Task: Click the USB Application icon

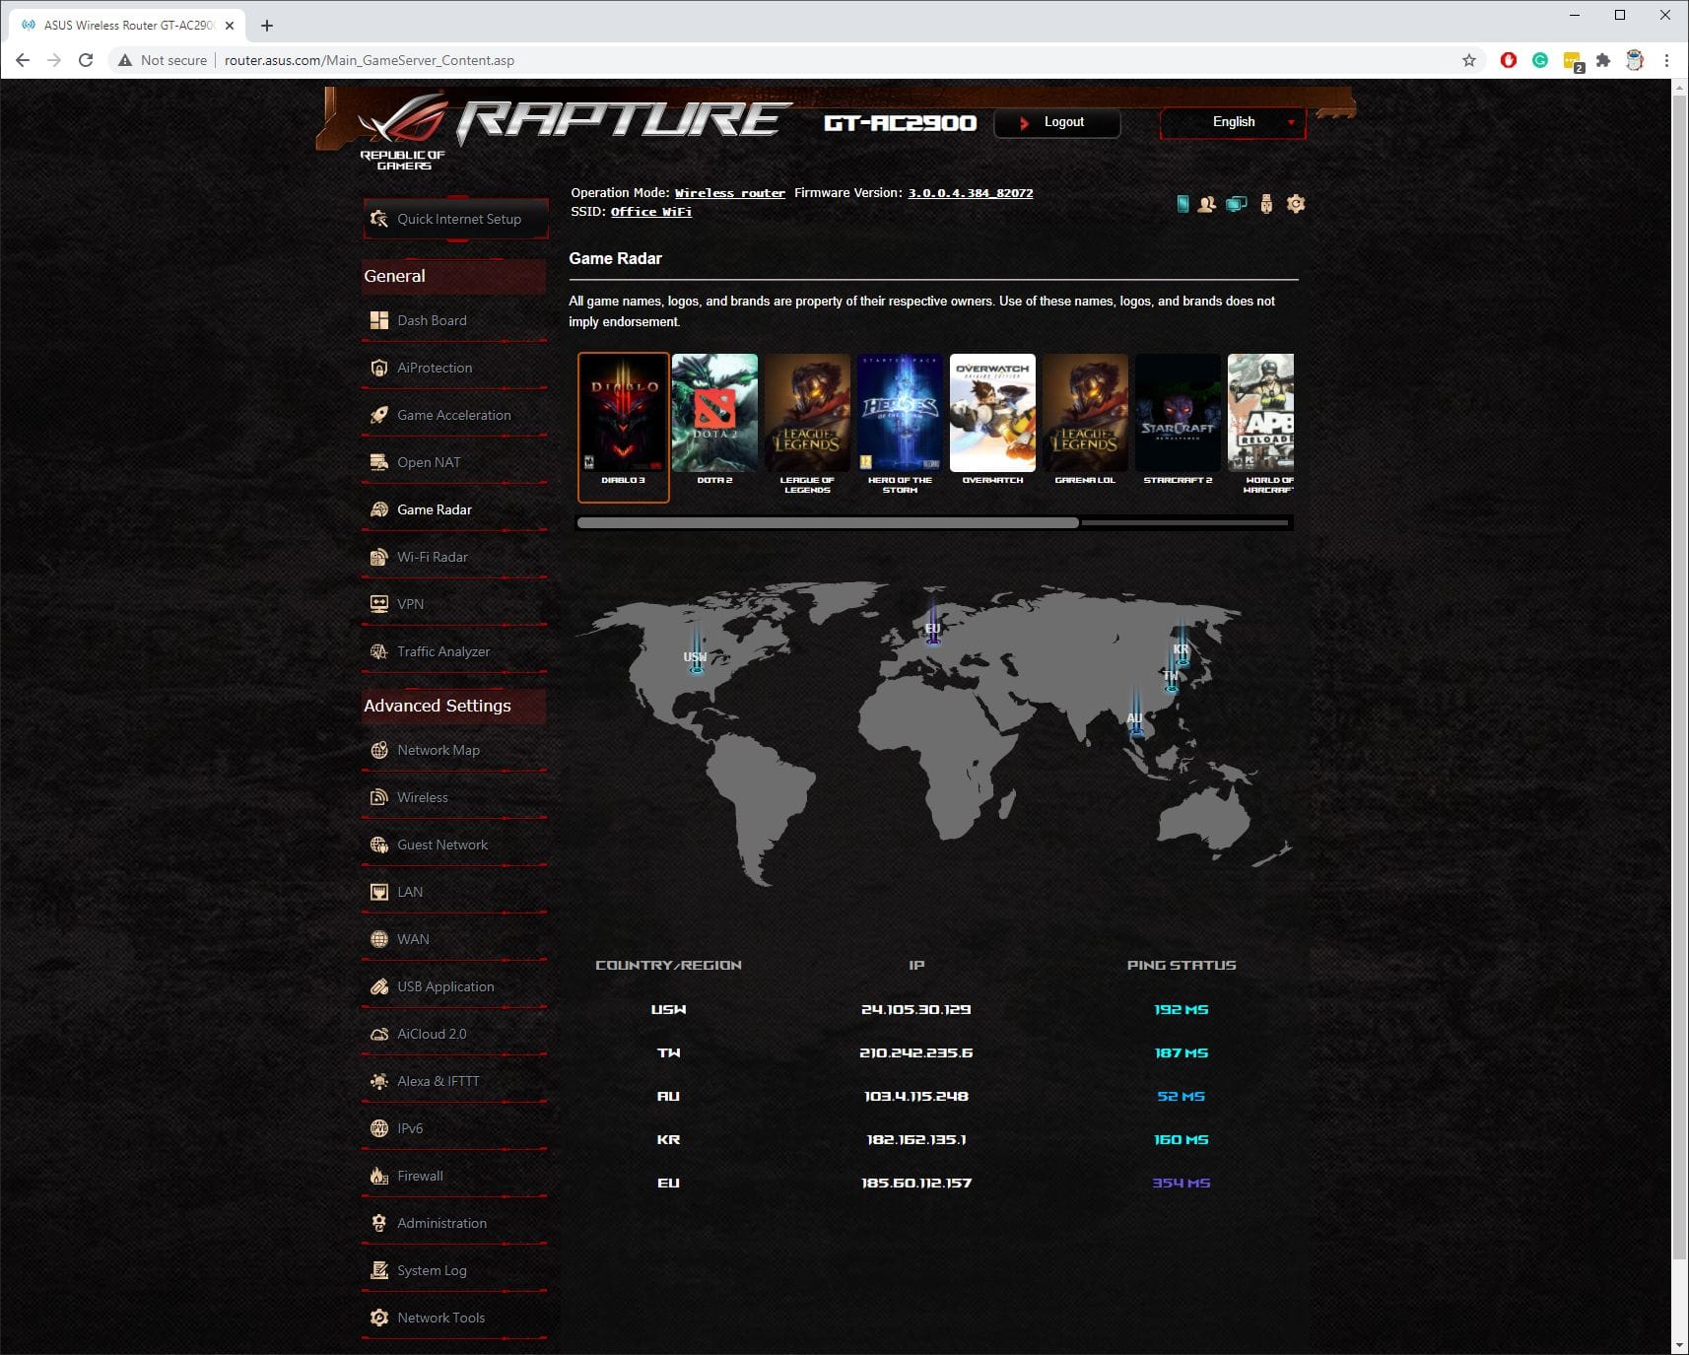Action: 379,986
